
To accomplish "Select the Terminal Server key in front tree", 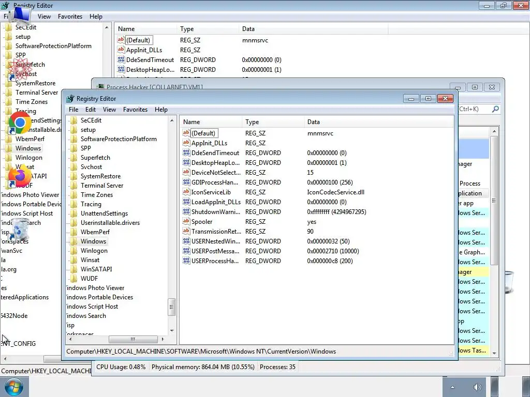I will (102, 186).
